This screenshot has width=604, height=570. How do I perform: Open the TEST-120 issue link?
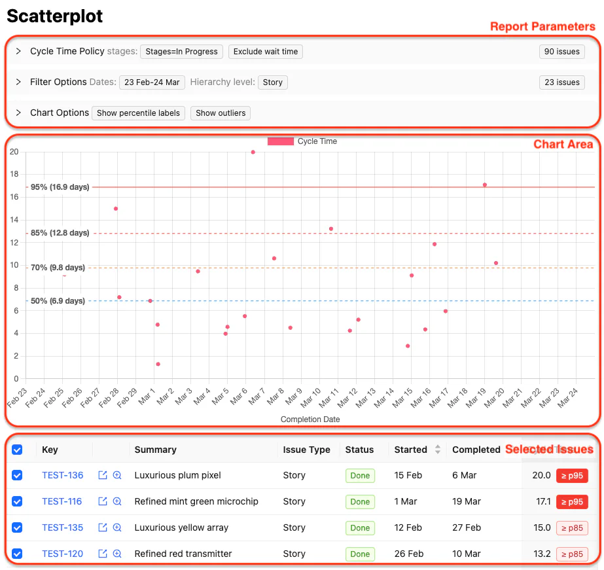62,554
